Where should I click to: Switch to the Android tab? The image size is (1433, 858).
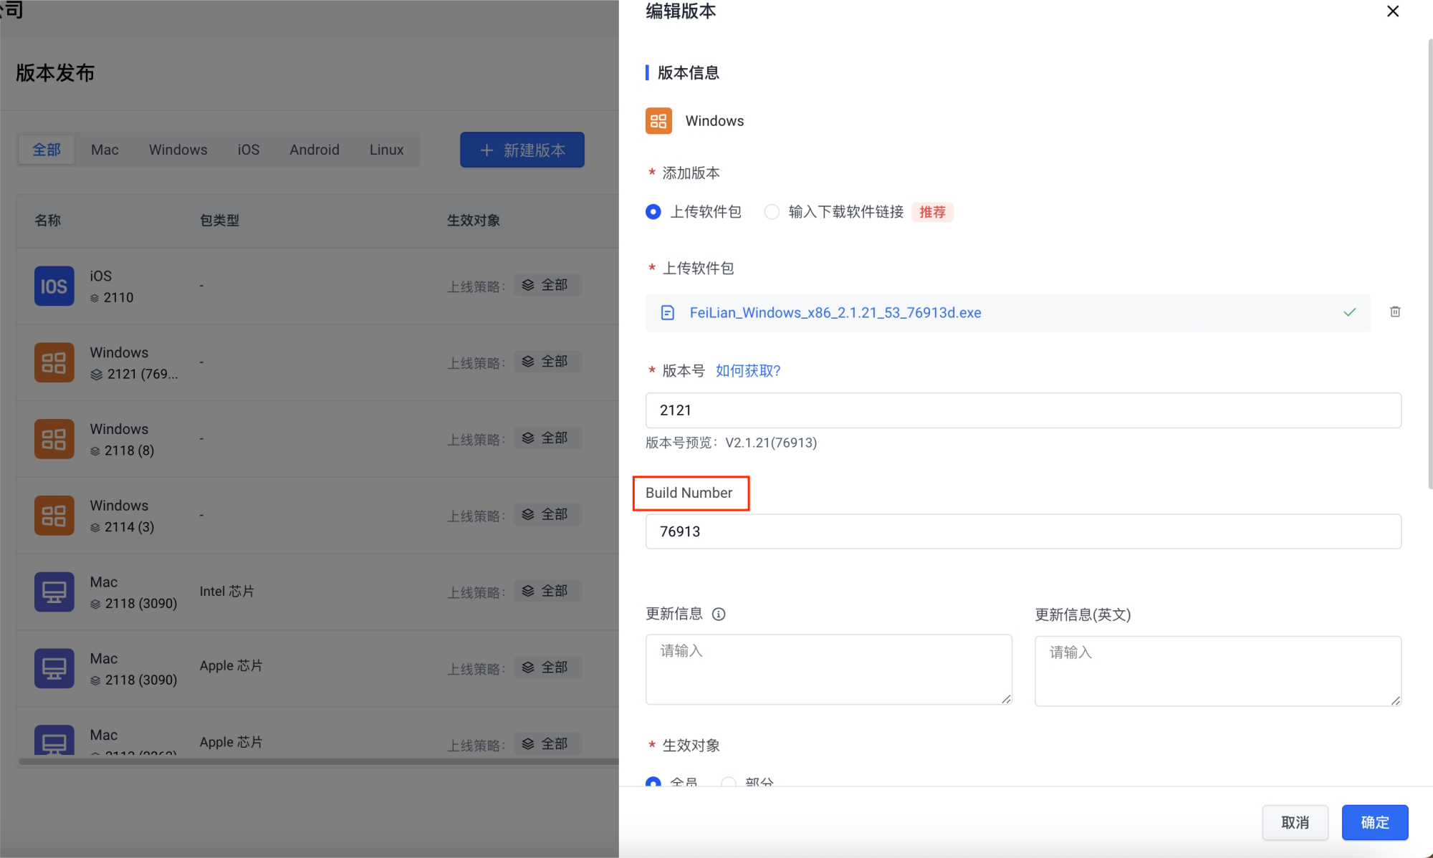coord(314,150)
